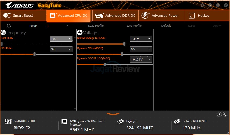Click the 3241.92 MHZ memory speed value
This screenshot has height=135, width=230.
point(139,128)
